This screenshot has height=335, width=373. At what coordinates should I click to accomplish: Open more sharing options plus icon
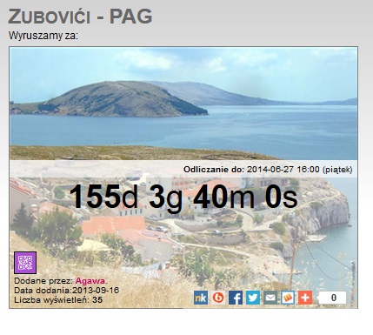coord(305,298)
